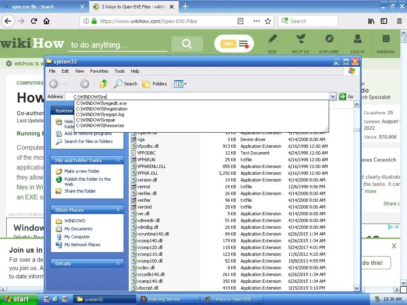Click Publish this folder to the Web
This screenshot has height=305, width=407.
click(87, 181)
